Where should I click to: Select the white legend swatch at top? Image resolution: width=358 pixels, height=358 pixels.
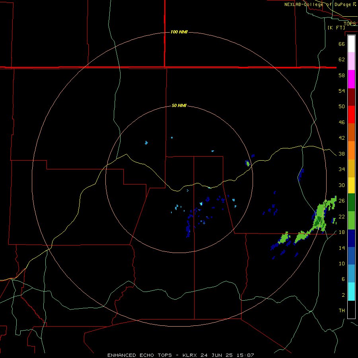[x=351, y=44]
